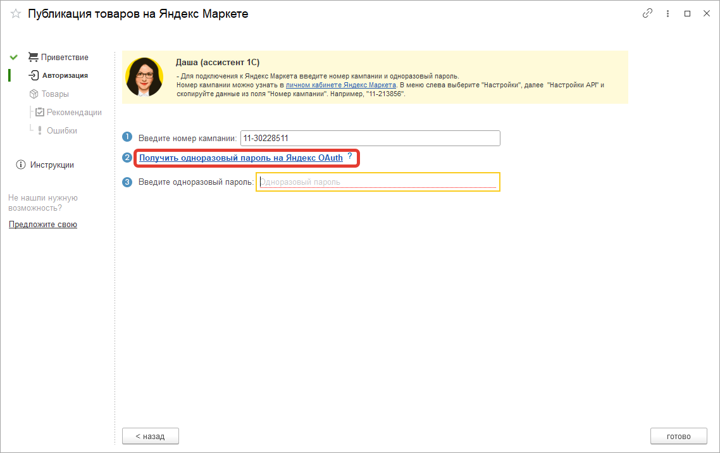
Task: Focus the campaign number field
Action: pos(370,138)
